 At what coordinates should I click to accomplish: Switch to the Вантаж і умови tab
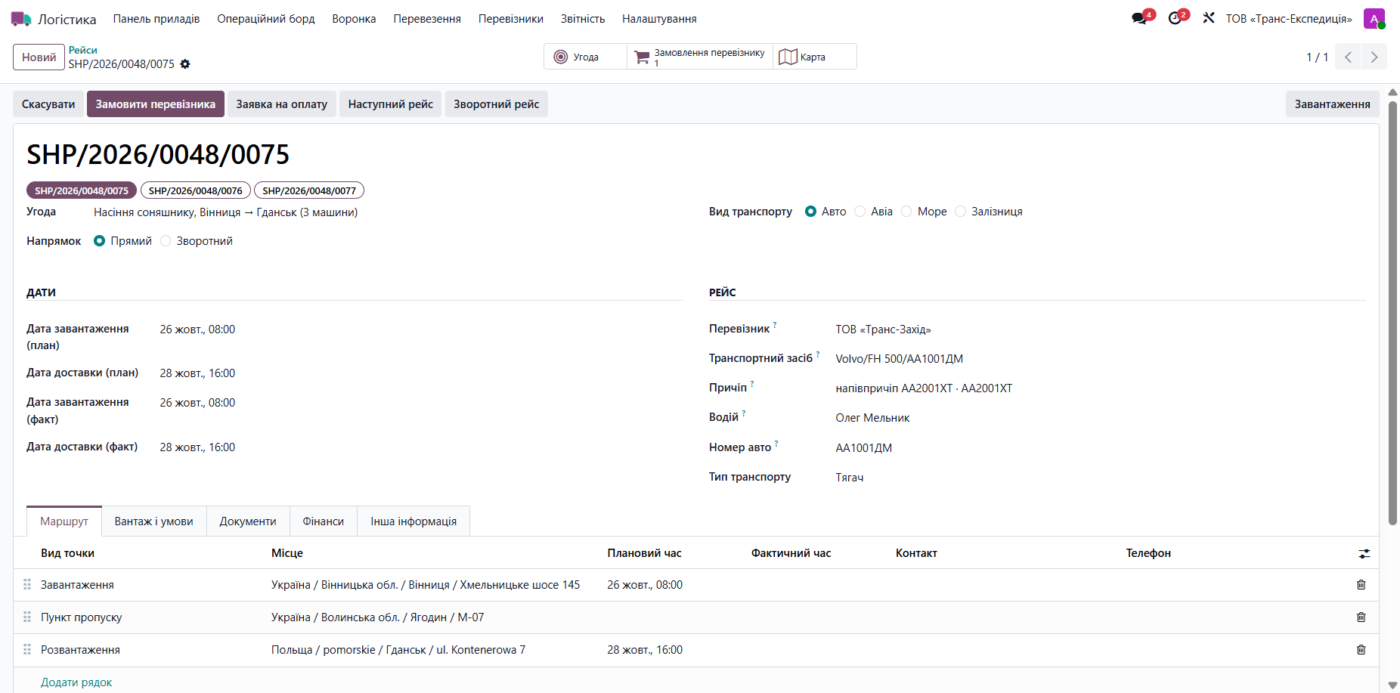tap(154, 521)
